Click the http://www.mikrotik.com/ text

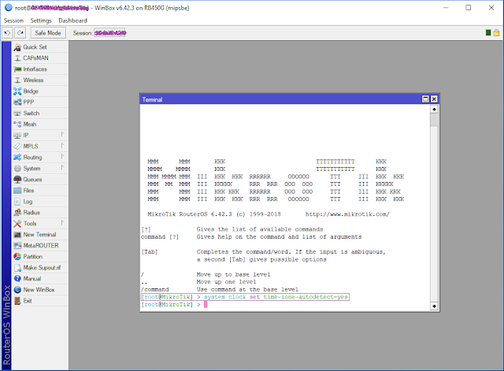pyautogui.click(x=347, y=214)
